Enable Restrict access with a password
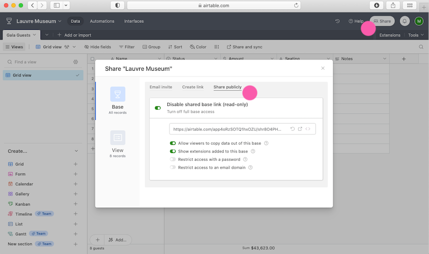 pos(173,159)
